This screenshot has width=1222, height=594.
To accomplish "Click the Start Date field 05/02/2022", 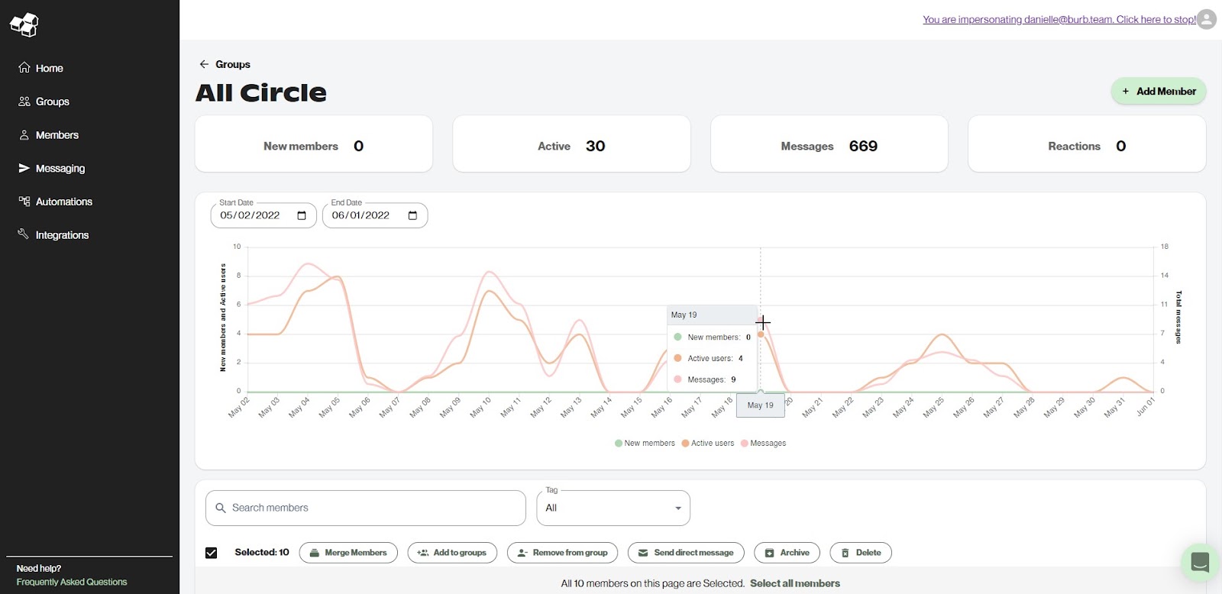I will [x=251, y=215].
